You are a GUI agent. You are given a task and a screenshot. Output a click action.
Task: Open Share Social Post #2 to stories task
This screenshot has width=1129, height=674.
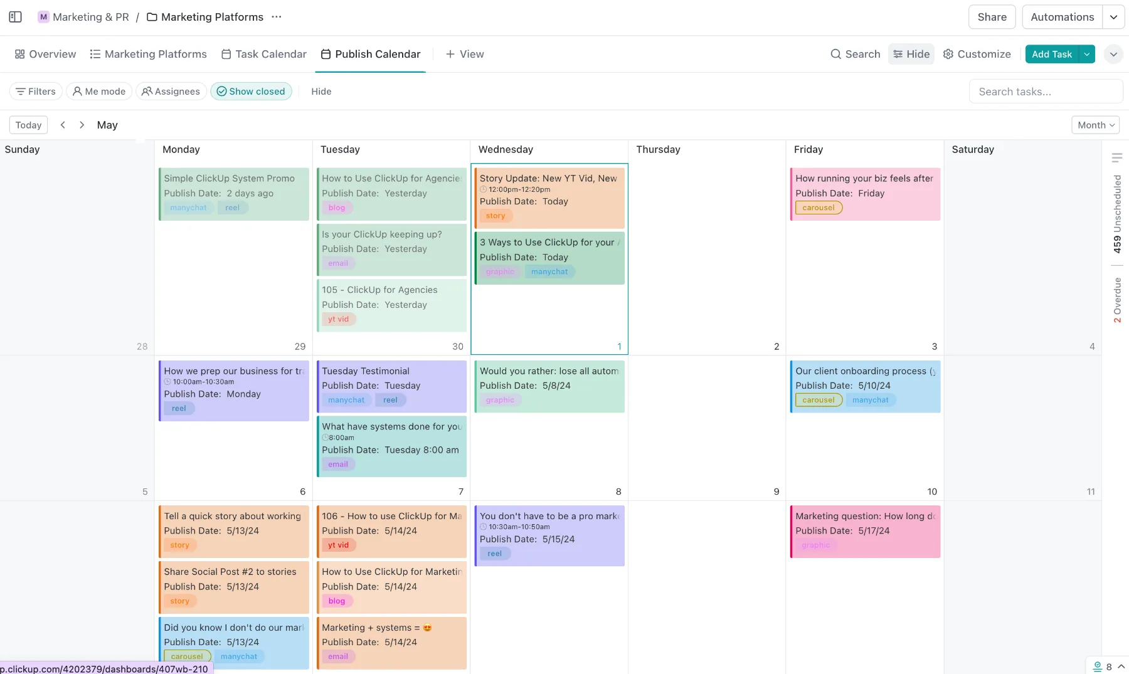(x=234, y=587)
